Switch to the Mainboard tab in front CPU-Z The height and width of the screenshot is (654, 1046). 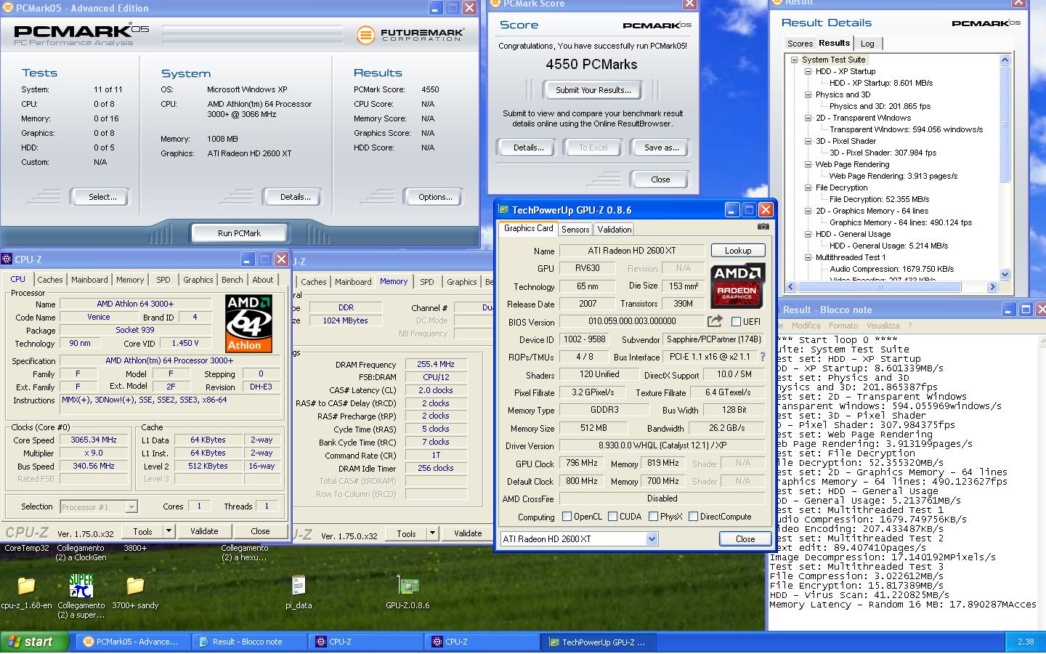click(x=89, y=280)
